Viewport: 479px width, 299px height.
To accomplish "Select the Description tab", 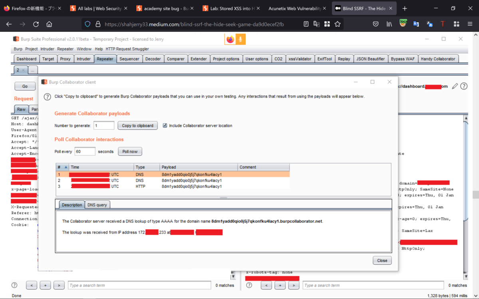I will pos(72,205).
